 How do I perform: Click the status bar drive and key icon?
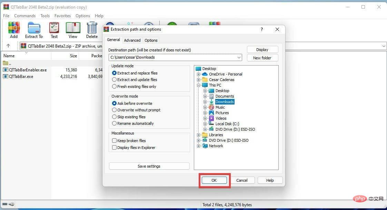click(8, 204)
